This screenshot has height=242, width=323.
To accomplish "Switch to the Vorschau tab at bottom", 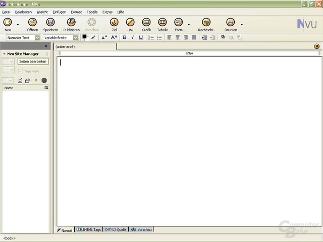I will click(x=141, y=229).
